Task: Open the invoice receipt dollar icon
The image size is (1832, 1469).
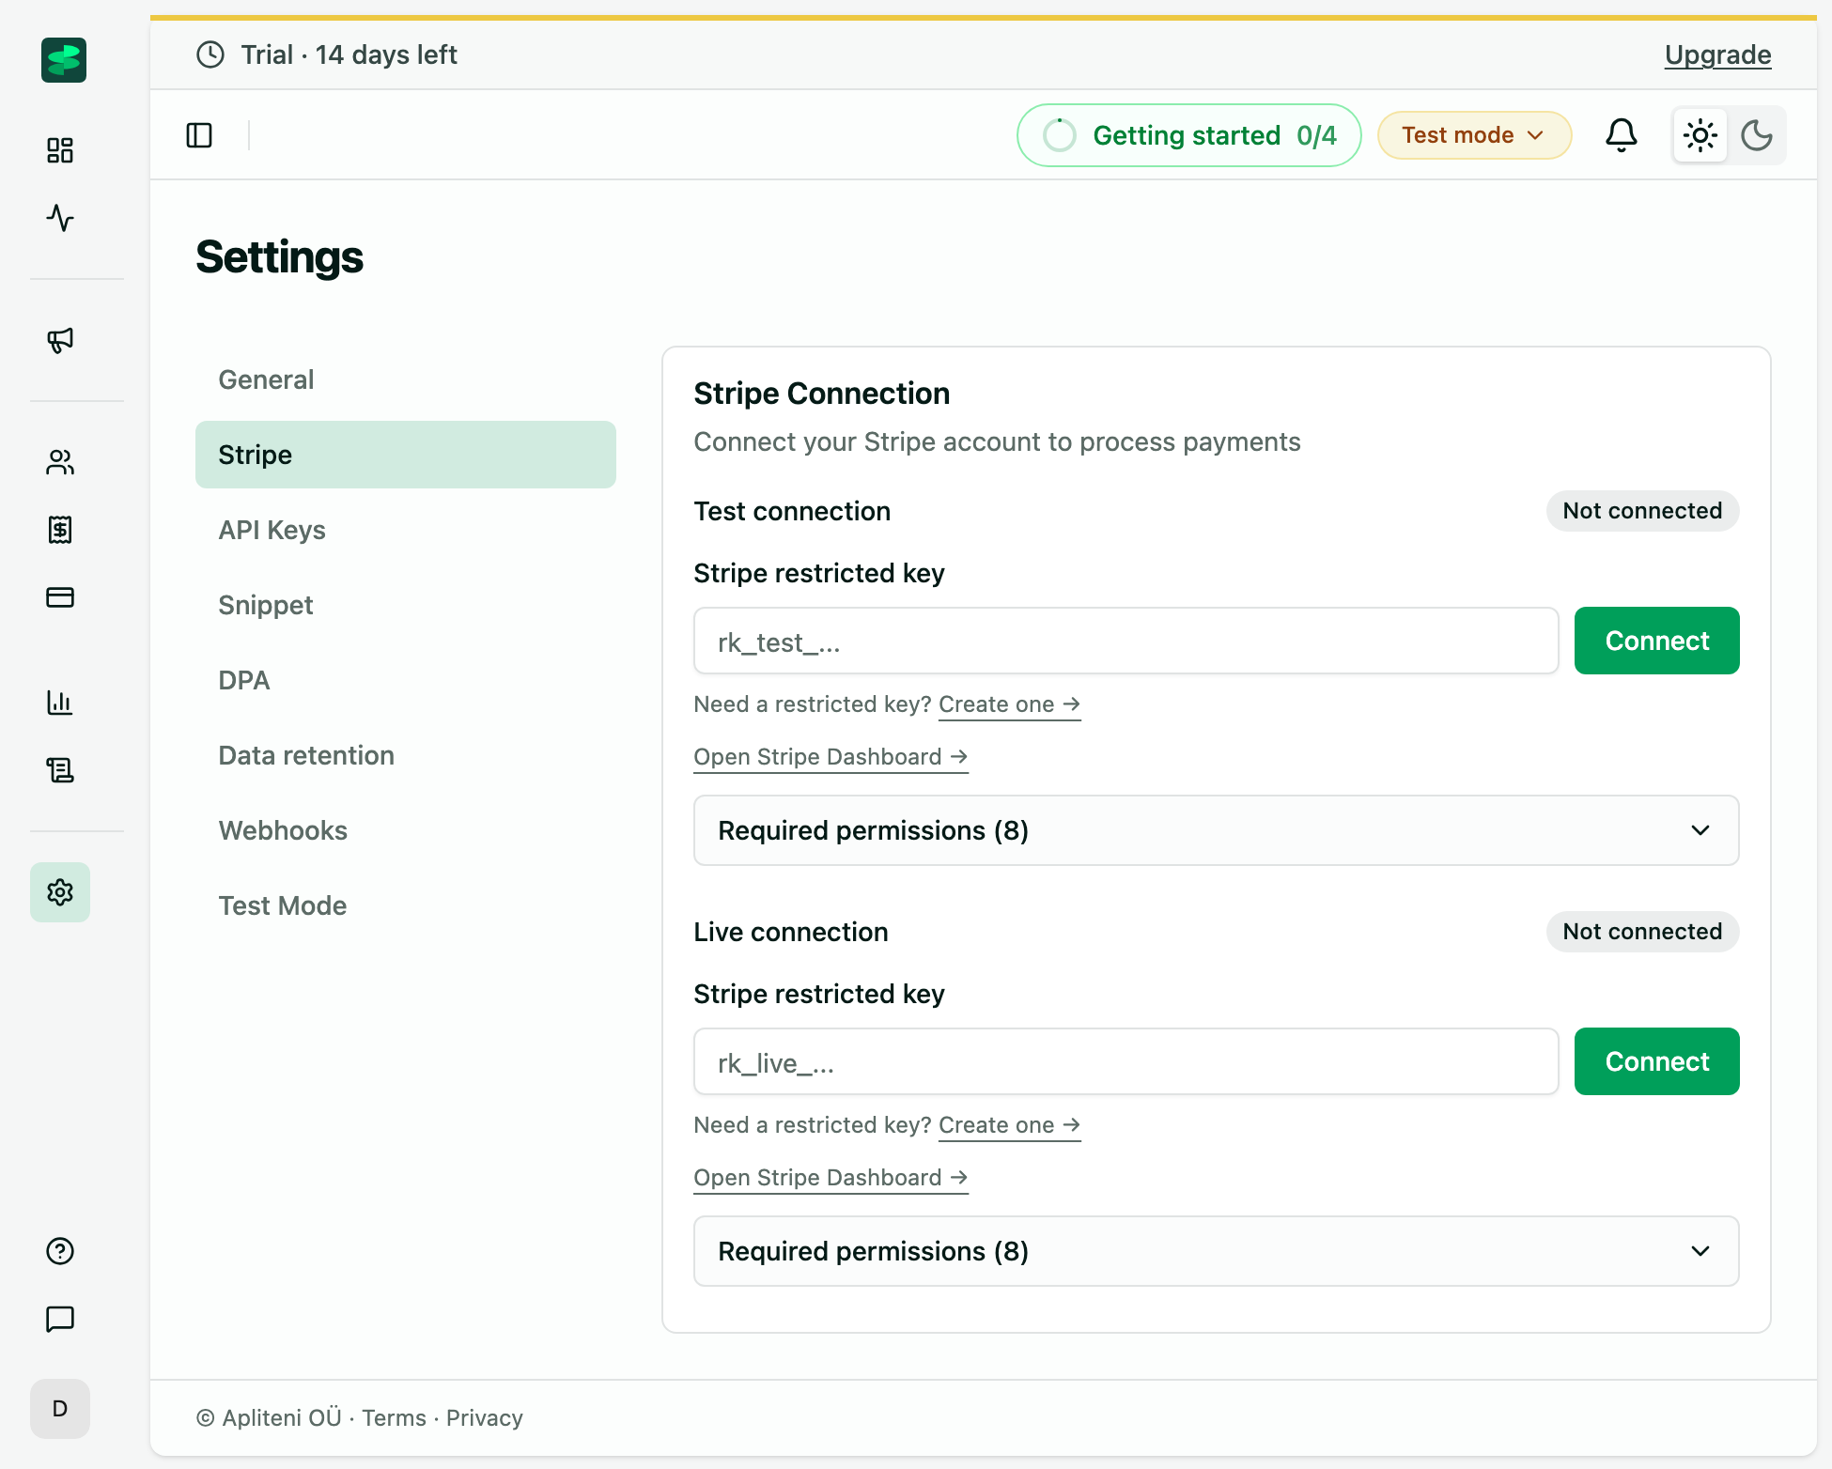Action: (60, 530)
